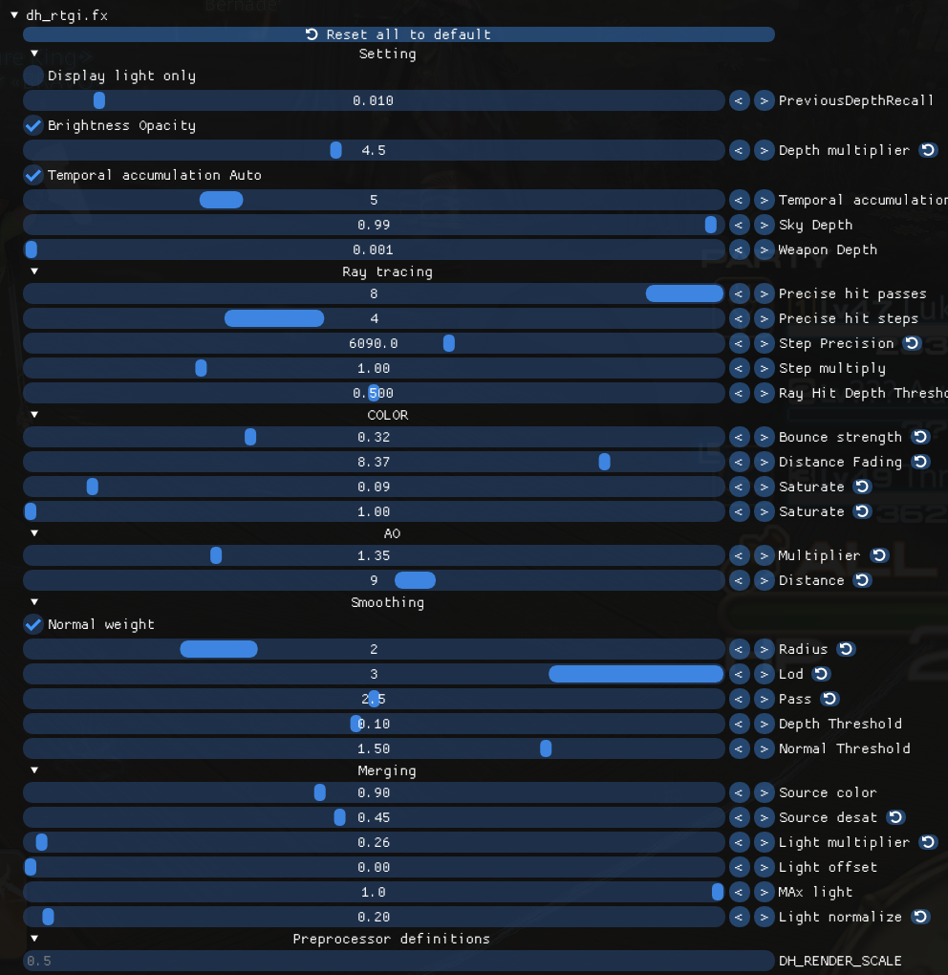Decrease PreviousDepthRecall with left arrow

tap(739, 100)
